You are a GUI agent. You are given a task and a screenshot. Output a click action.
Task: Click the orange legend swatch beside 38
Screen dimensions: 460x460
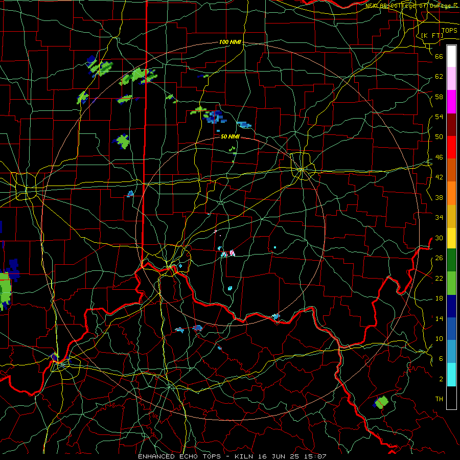coord(451,193)
